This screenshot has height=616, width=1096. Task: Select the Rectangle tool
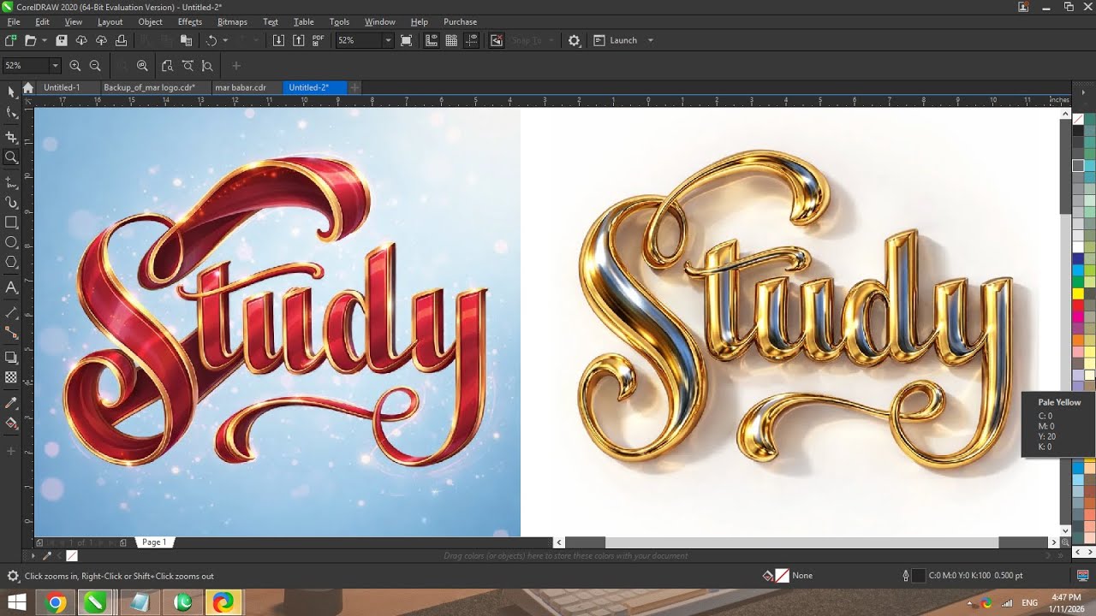click(x=11, y=222)
